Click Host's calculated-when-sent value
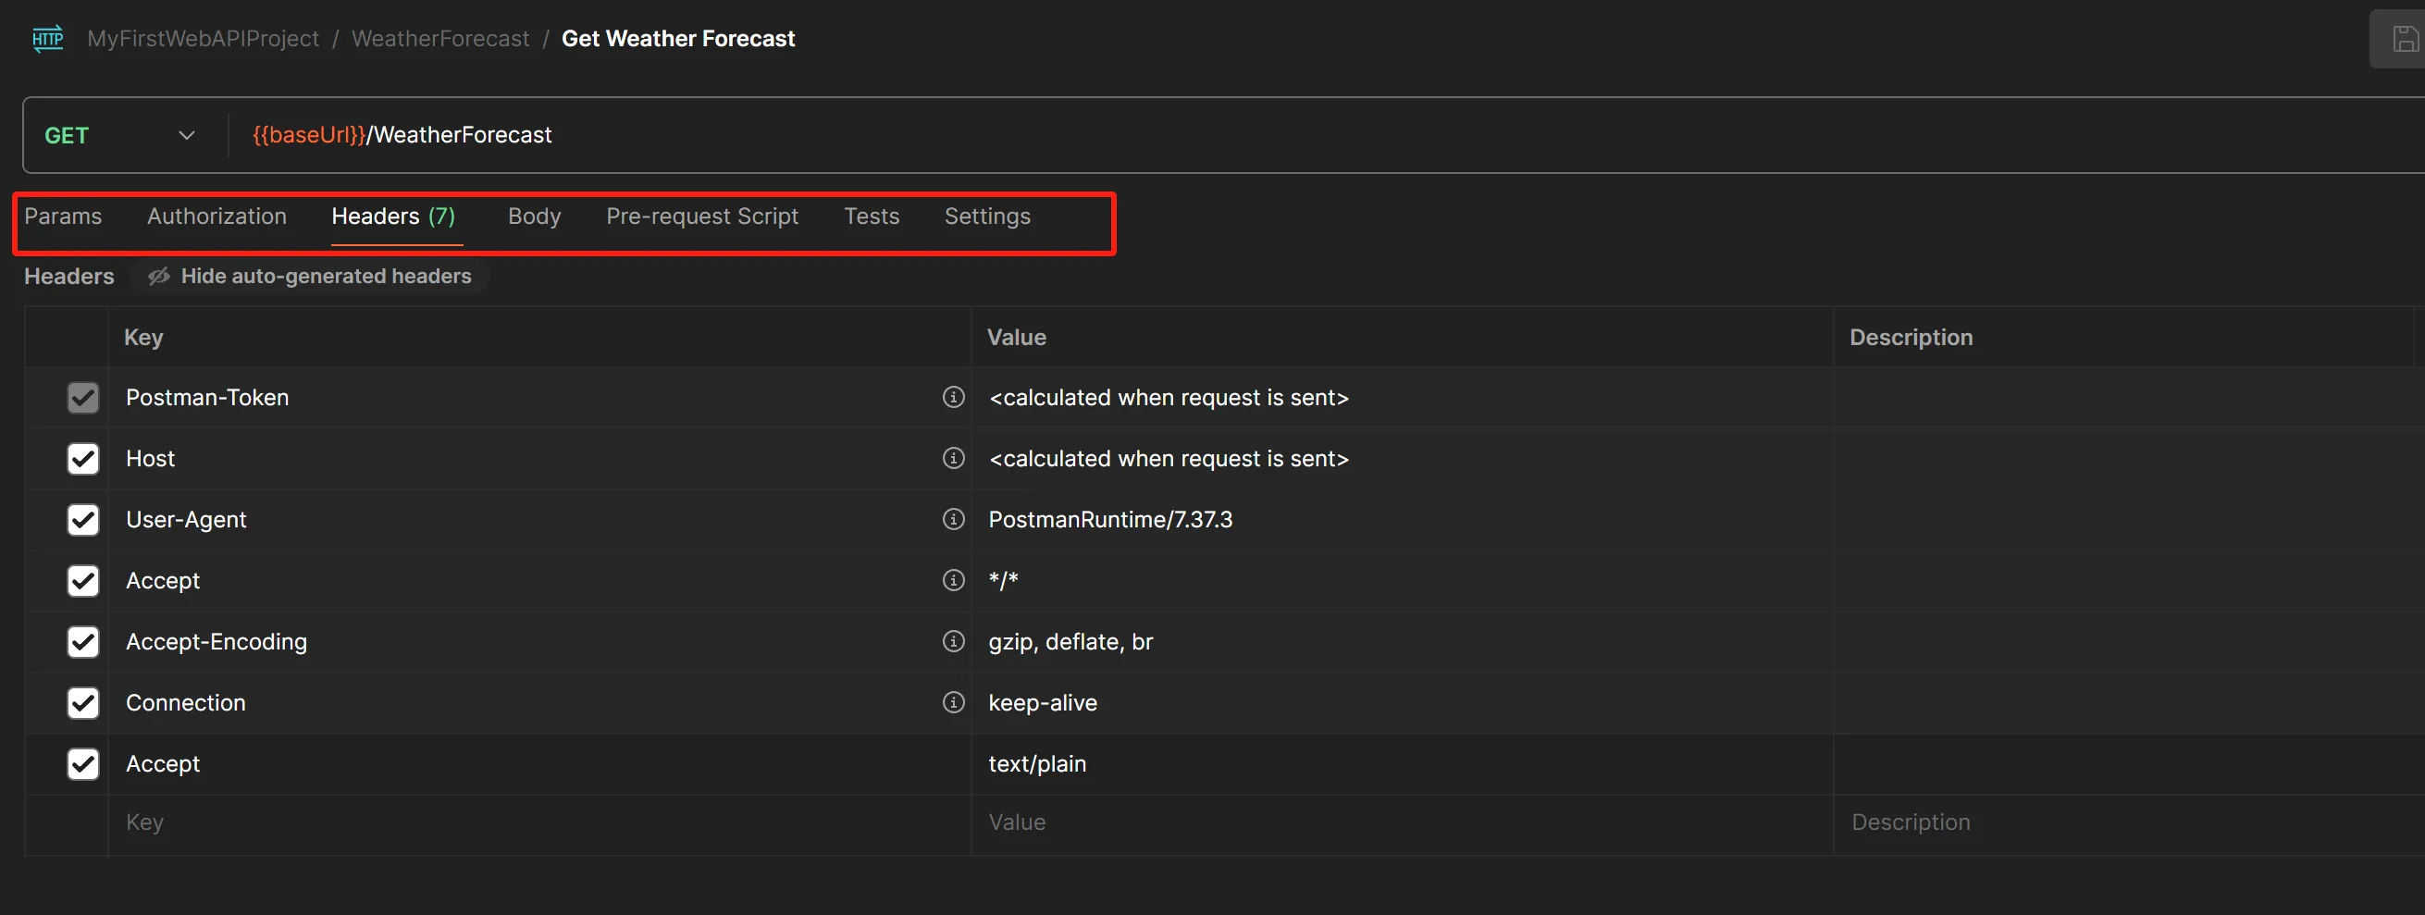Image resolution: width=2425 pixels, height=915 pixels. coord(1169,459)
